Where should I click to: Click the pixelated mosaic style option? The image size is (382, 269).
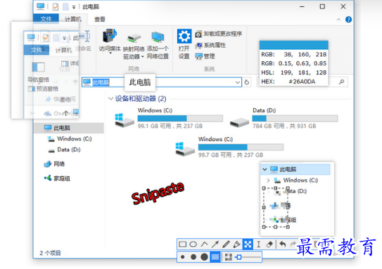coord(228,257)
